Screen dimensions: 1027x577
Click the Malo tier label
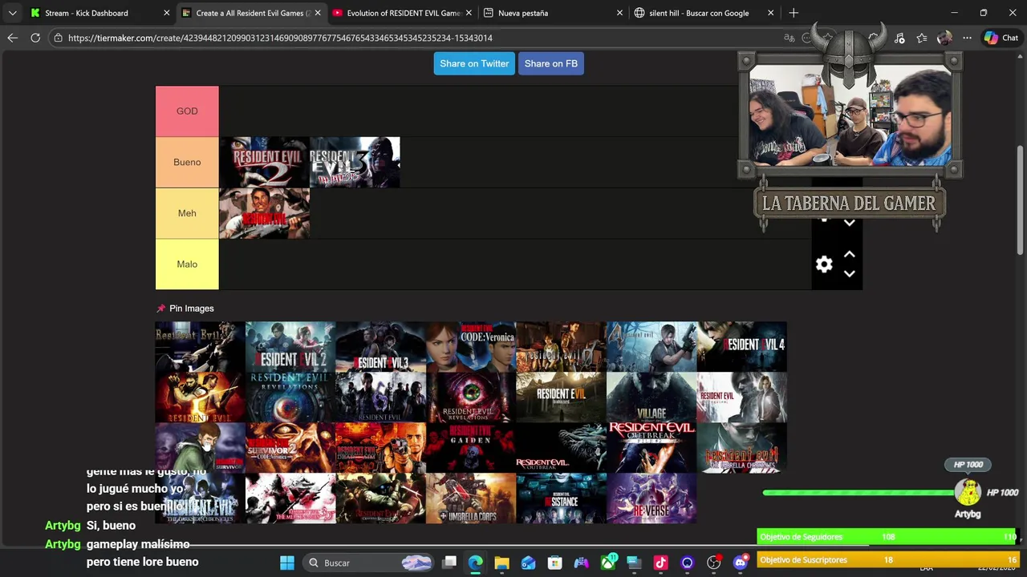point(187,264)
